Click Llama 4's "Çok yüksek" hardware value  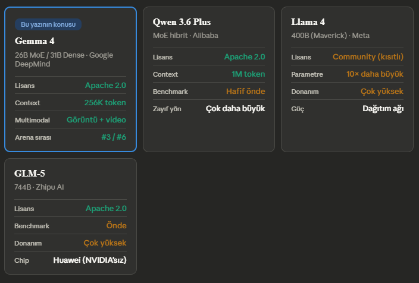pyautogui.click(x=382, y=92)
